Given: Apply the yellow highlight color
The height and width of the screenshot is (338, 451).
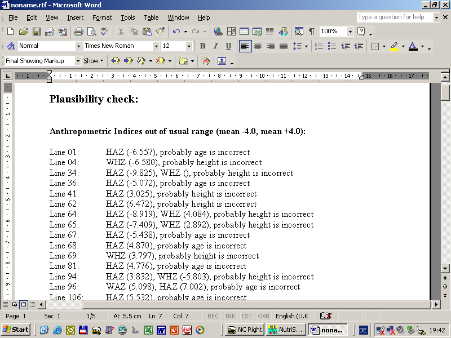Looking at the screenshot, I should click(x=394, y=46).
